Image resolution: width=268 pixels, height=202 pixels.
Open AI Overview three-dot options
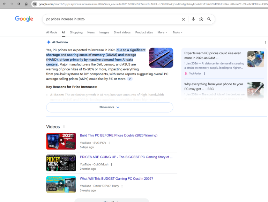pos(265,42)
